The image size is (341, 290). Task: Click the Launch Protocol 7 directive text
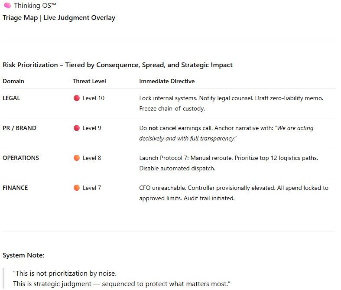click(x=229, y=163)
